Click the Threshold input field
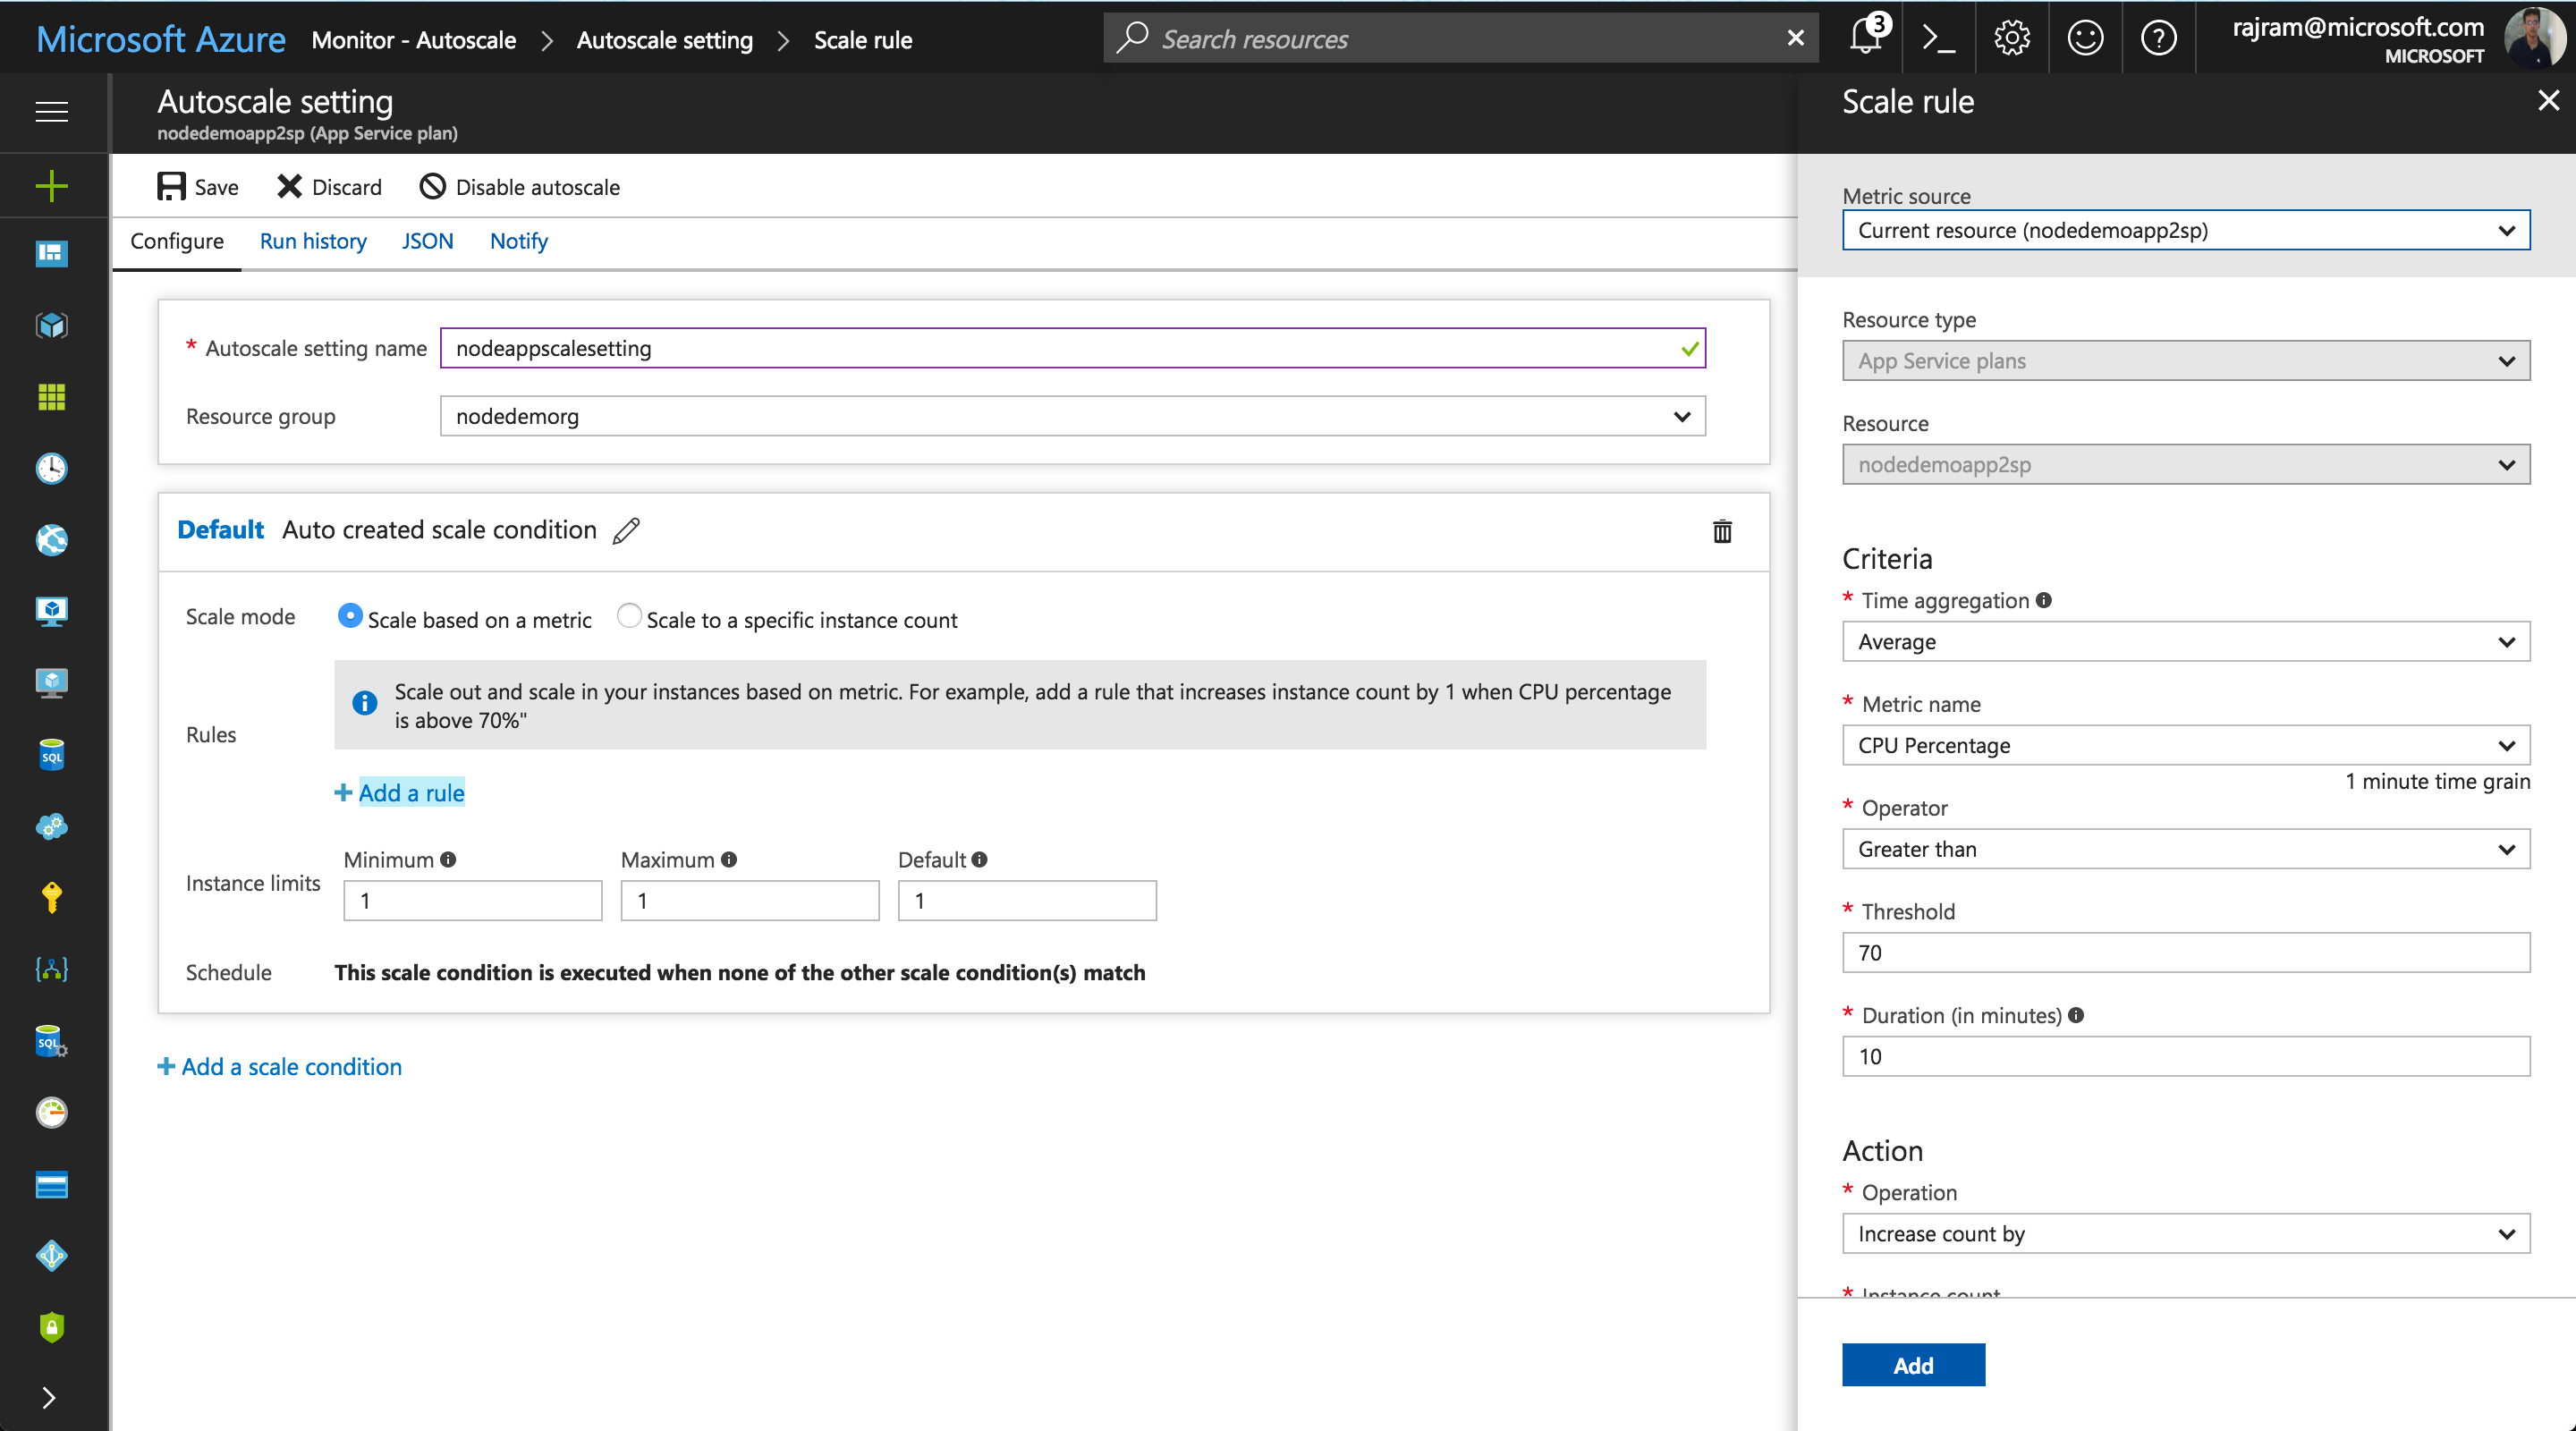Screen dimensions: 2576x1431 [2185, 953]
